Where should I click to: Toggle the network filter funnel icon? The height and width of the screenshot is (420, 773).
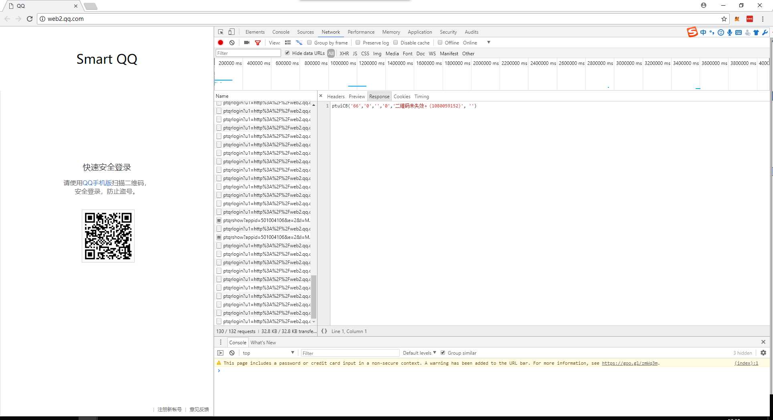pyautogui.click(x=258, y=42)
